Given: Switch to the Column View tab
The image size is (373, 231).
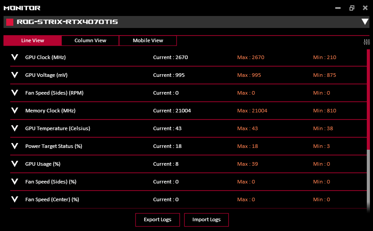Looking at the screenshot, I should [91, 40].
